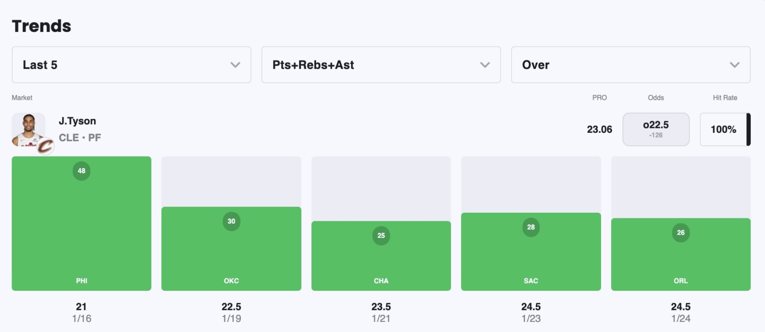This screenshot has height=332, width=765.
Task: Click the PRO projection value 23.06
Action: click(599, 129)
